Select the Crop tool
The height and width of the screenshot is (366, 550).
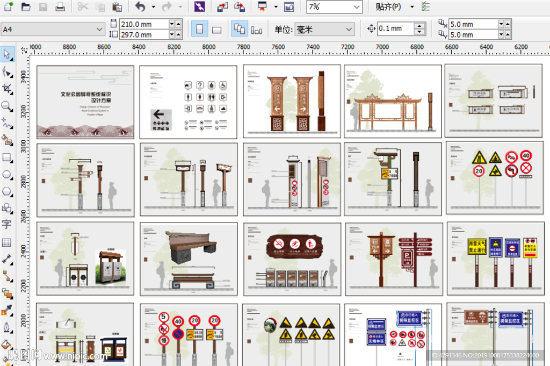(x=7, y=89)
